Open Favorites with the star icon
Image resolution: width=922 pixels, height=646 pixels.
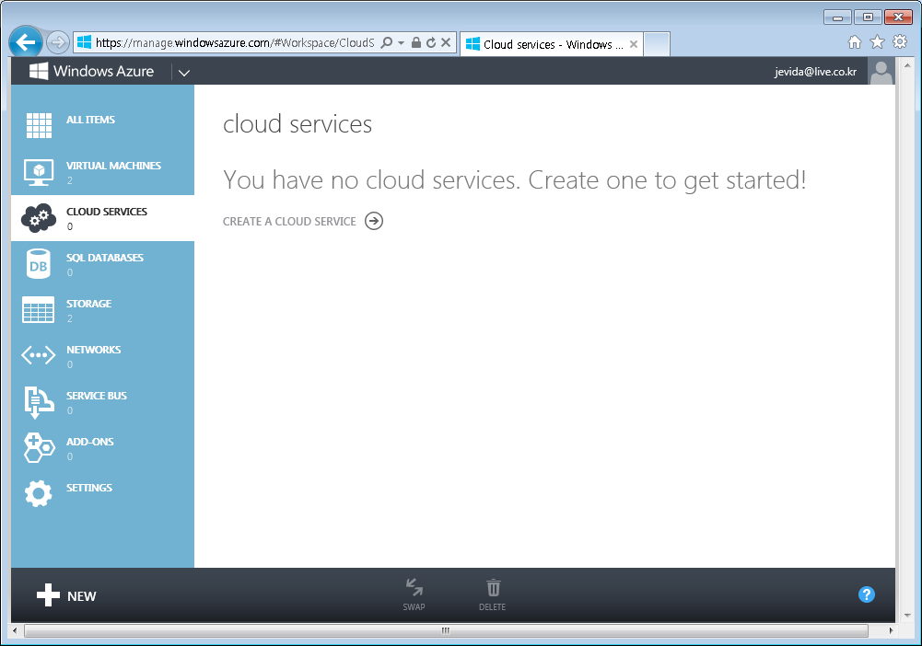(877, 41)
